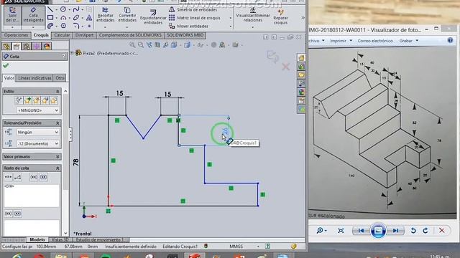Image resolution: width=460 pixels, height=258 pixels.
Task: Click dimension text field containing <DIM>
Action: [x=32, y=196]
